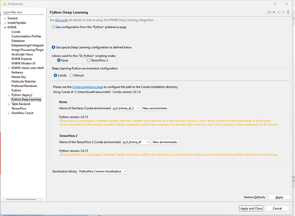Image resolution: width=295 pixels, height=216 pixels.
Task: Click inside the type filter text field
Action: pyautogui.click(x=22, y=12)
